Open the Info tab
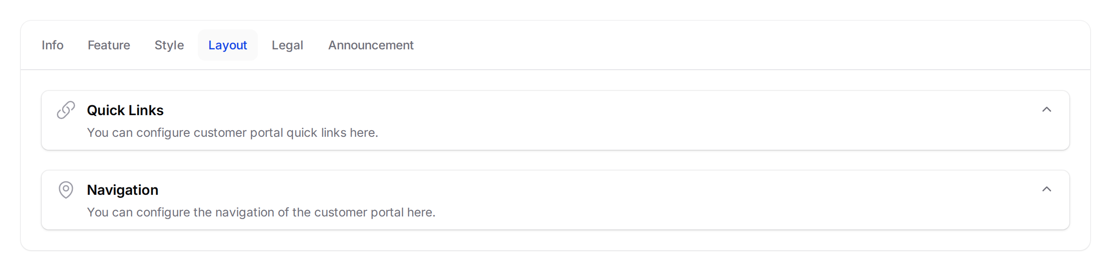The image size is (1111, 271). click(53, 45)
